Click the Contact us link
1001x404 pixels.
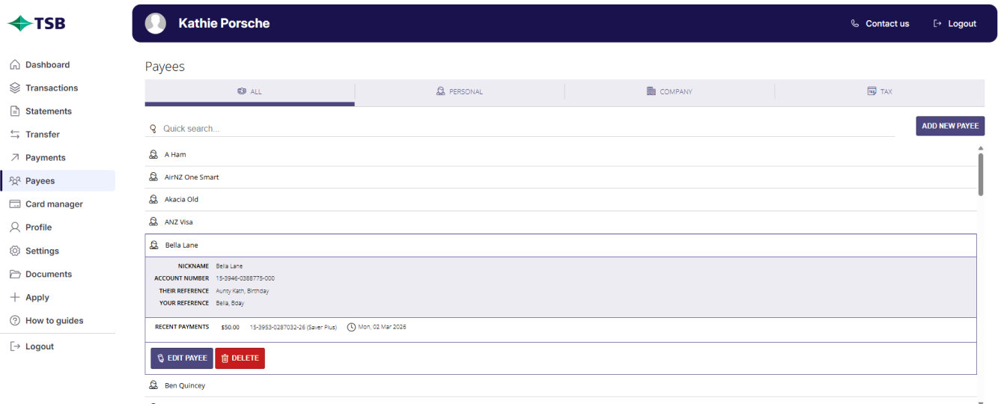[880, 24]
